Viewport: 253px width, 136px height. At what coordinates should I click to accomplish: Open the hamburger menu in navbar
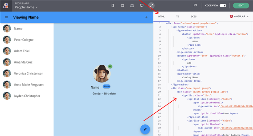click(x=7, y=17)
